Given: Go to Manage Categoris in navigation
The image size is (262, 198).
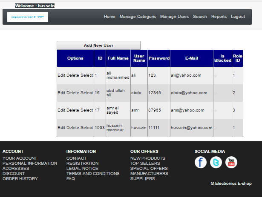Looking at the screenshot, I should tap(138, 17).
